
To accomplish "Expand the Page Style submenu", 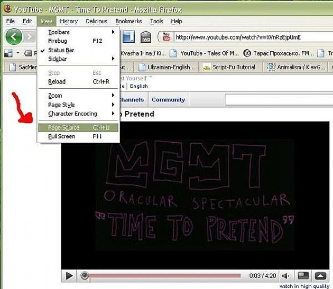I will [78, 105].
